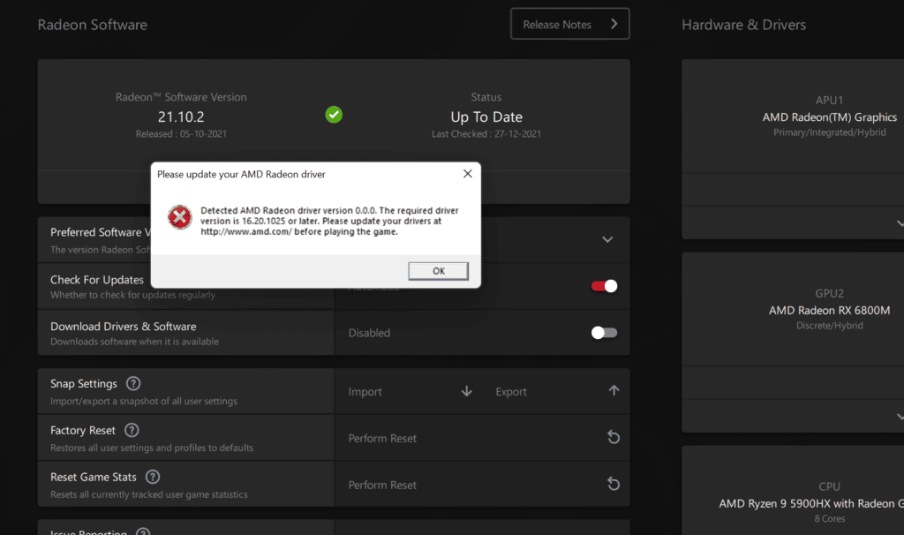This screenshot has width=904, height=535.
Task: Select the AMD Ryzen 9 5900HX label
Action: (x=811, y=503)
